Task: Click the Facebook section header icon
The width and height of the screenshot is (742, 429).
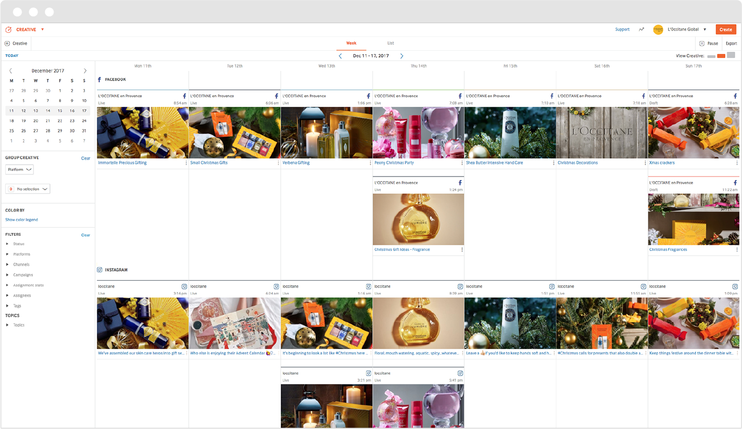Action: [x=99, y=80]
